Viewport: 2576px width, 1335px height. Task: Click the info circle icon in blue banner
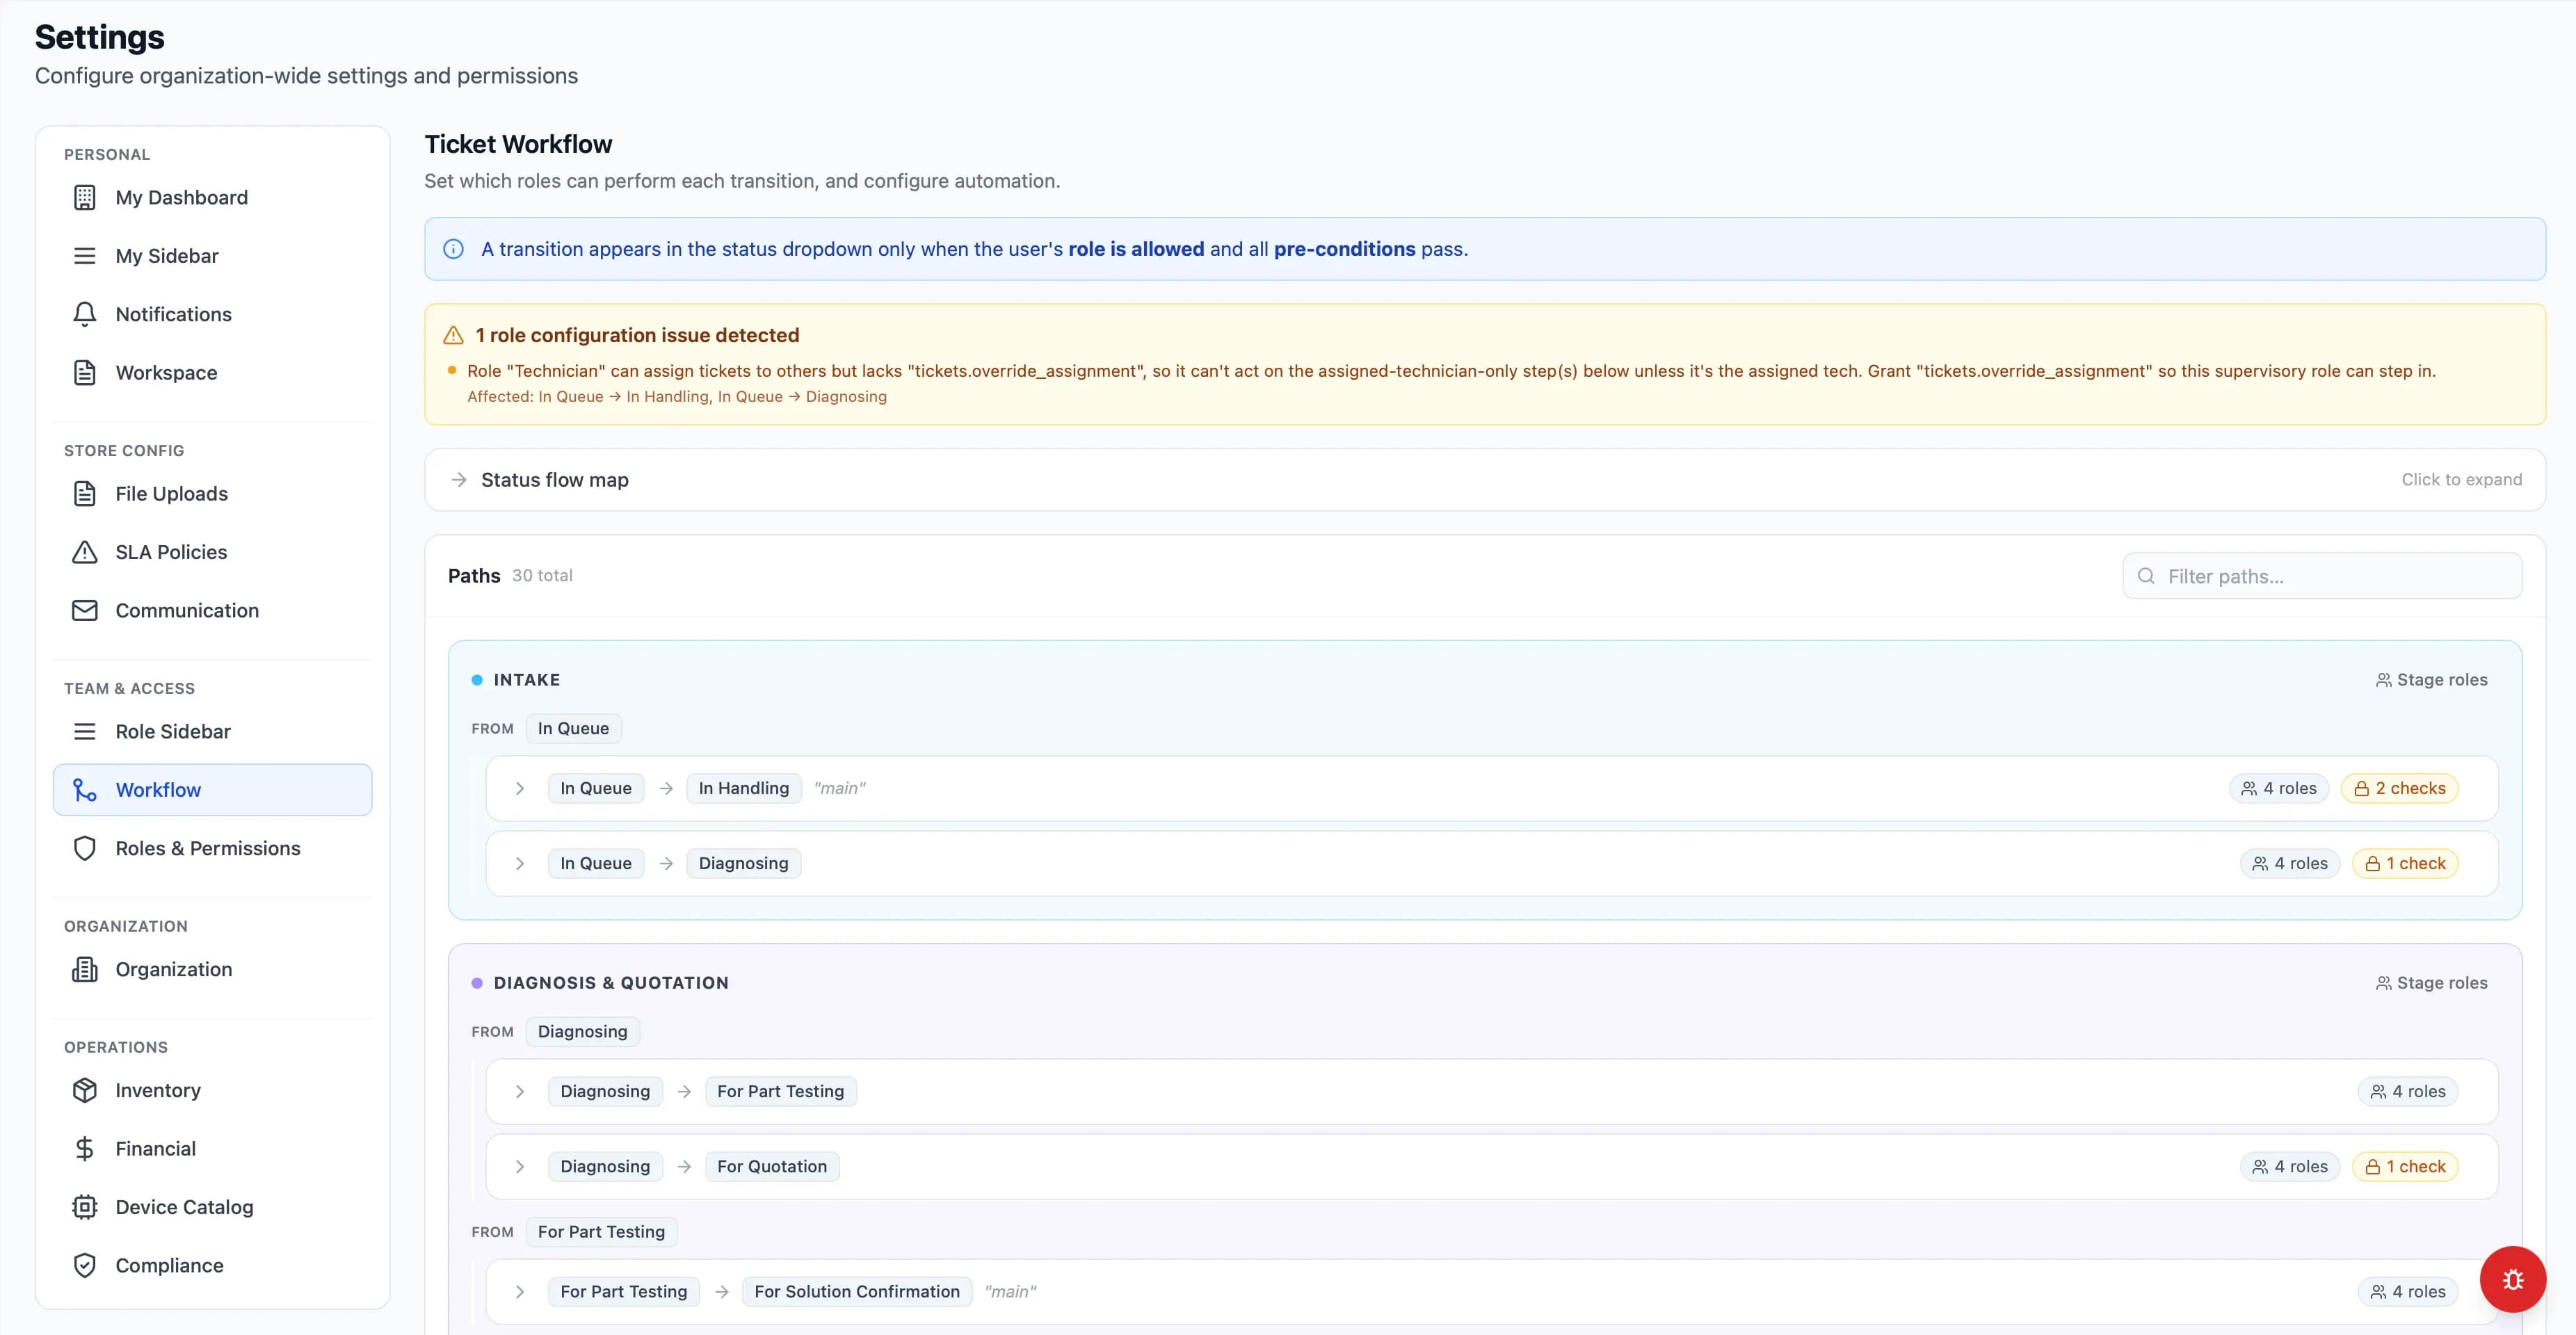(453, 249)
